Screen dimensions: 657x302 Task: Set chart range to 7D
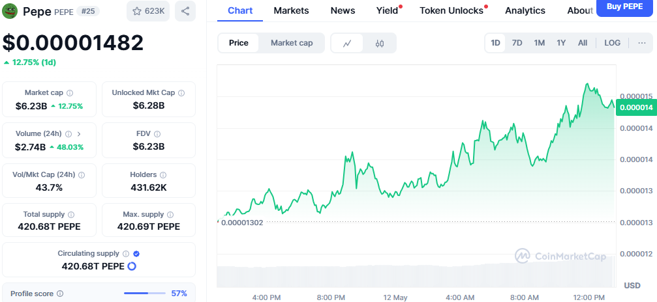pyautogui.click(x=517, y=43)
